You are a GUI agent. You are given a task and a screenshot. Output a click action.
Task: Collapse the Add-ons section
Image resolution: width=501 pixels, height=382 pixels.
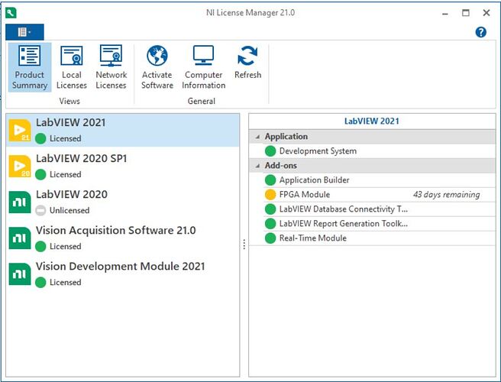tap(257, 166)
